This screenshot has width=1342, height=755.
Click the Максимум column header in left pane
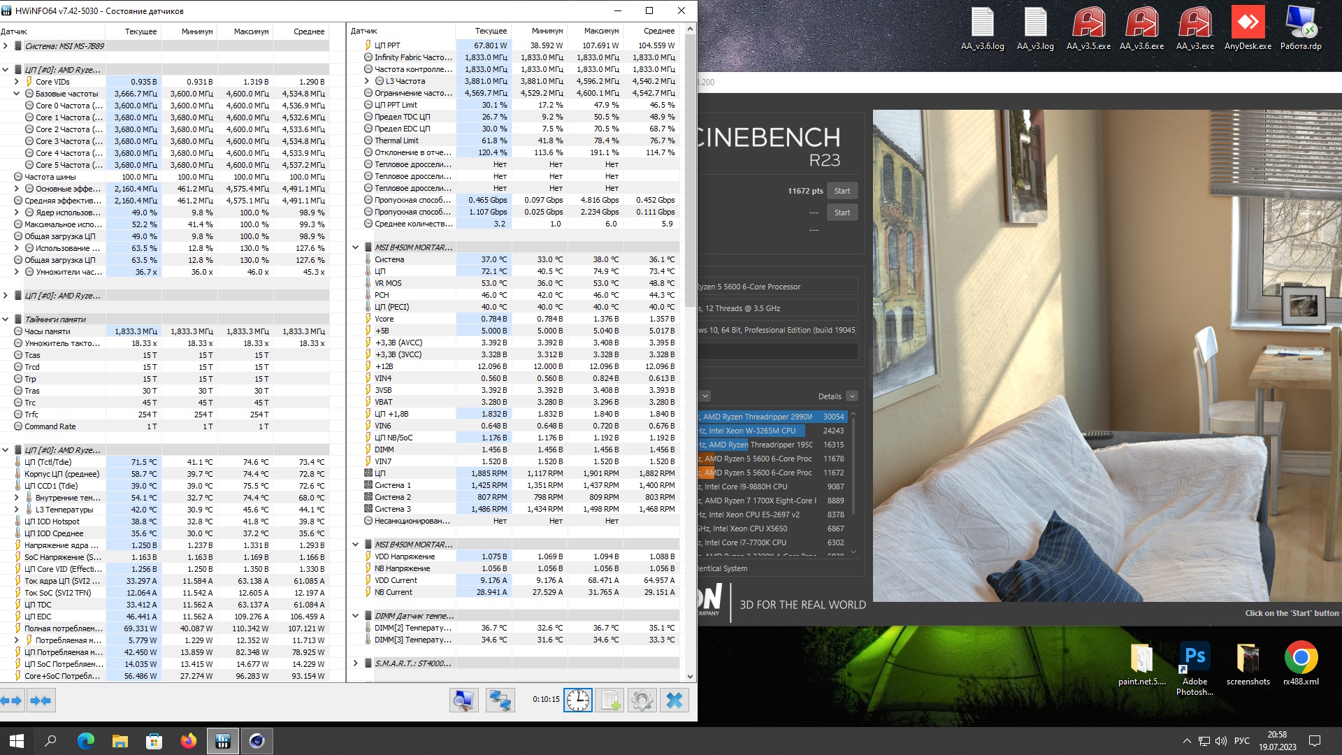pos(251,31)
